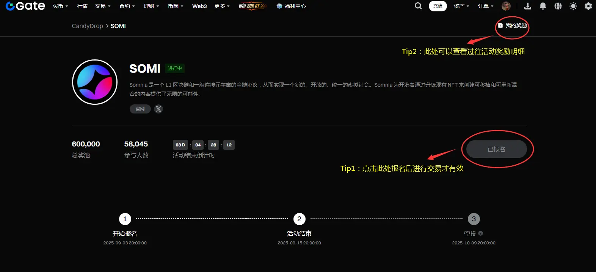Click the info icon next to 空投
Viewport: 596px width, 272px height.
pos(481,233)
